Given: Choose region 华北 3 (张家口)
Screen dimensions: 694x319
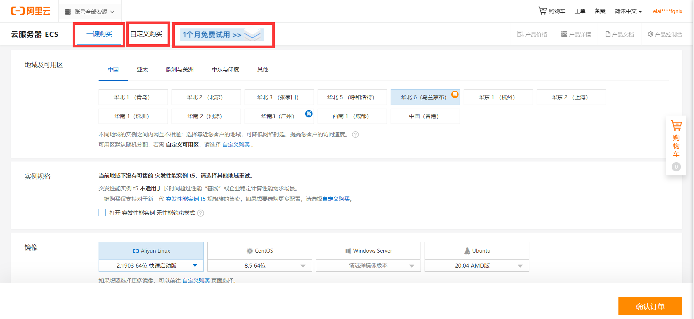Looking at the screenshot, I should (x=279, y=97).
